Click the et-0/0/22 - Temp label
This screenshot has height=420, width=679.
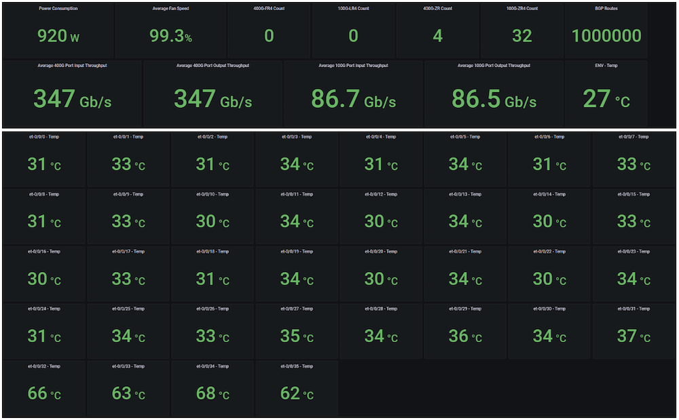[x=549, y=251]
